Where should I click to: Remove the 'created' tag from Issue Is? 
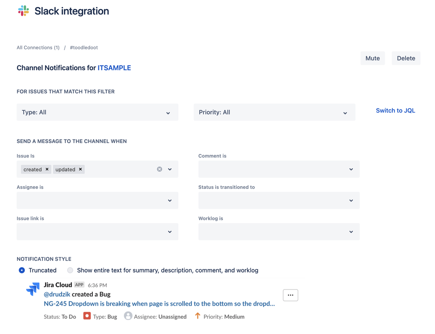[47, 169]
